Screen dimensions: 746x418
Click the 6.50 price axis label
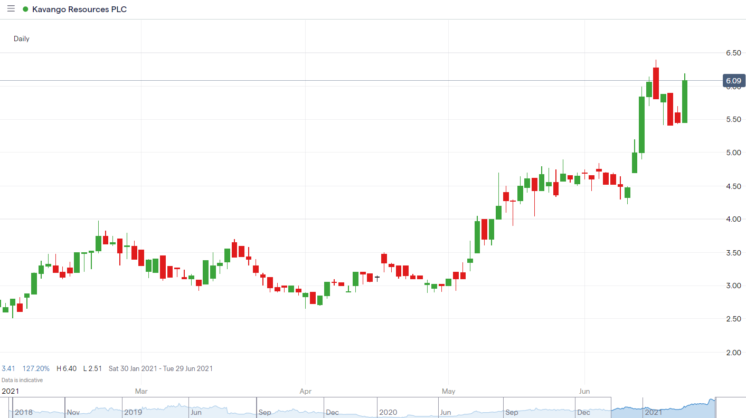click(x=733, y=53)
